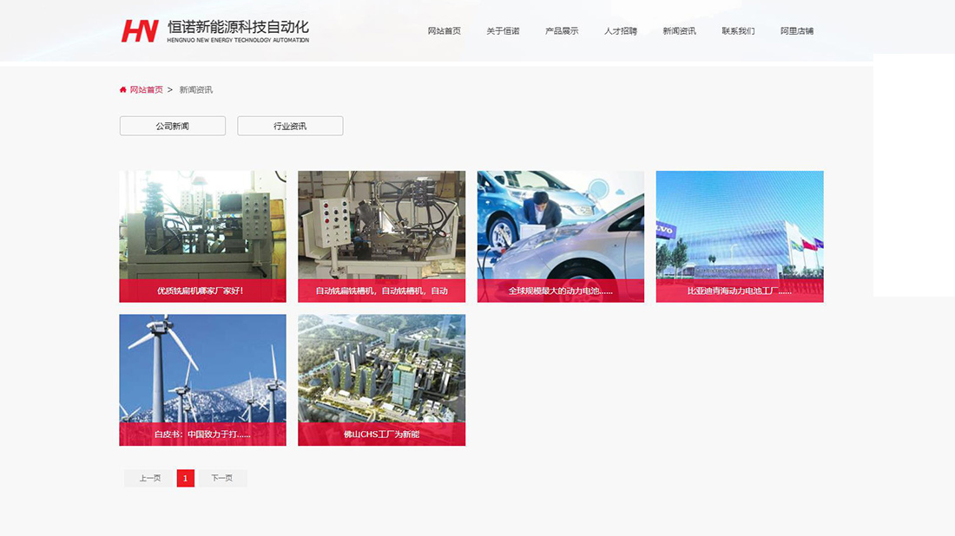Open 网站首页 in the top navigation
Screen dimensions: 955x536
coord(444,31)
